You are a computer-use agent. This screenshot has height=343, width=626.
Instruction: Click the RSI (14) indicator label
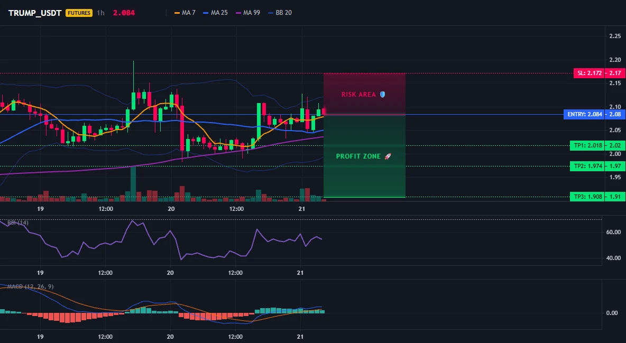(18, 223)
